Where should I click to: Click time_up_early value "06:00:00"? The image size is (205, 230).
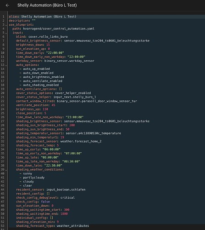[x=51, y=149]
